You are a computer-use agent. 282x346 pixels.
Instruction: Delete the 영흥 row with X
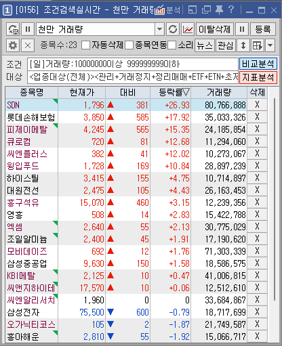[x=257, y=215]
